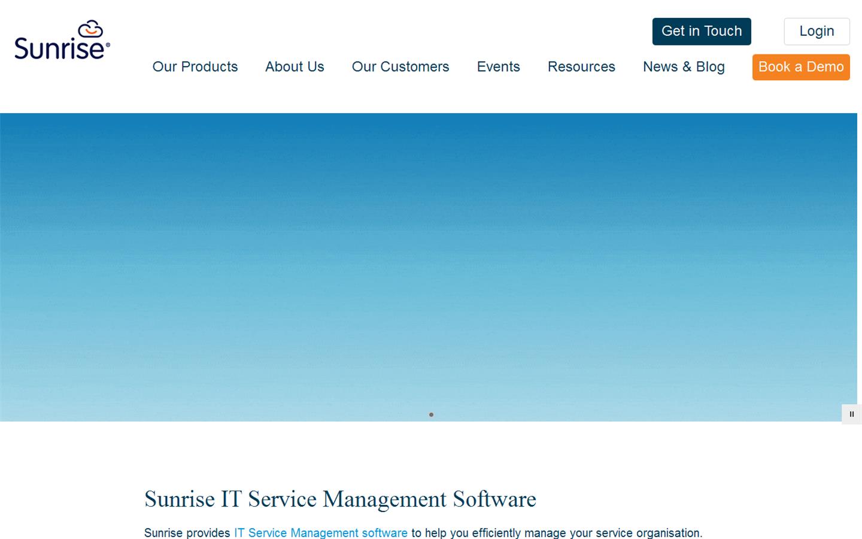Screen dimensions: 862x539
Task: Open the IT Service Management software link
Action: pos(320,532)
